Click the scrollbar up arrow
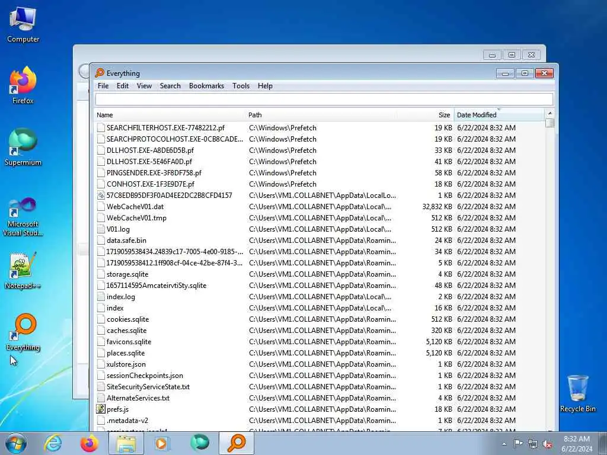Screen dimensions: 607x455 [x=550, y=113]
